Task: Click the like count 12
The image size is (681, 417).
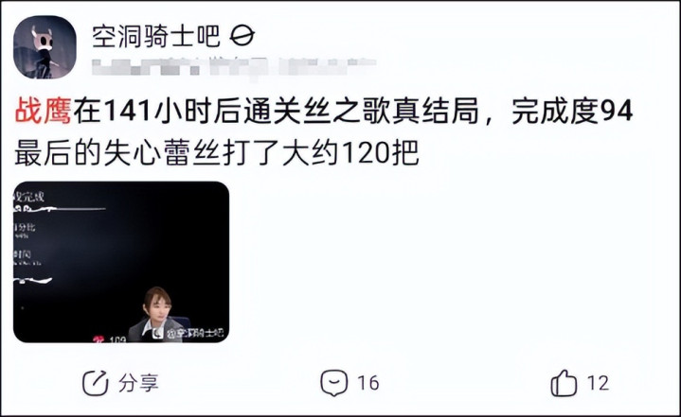Action: pos(598,383)
